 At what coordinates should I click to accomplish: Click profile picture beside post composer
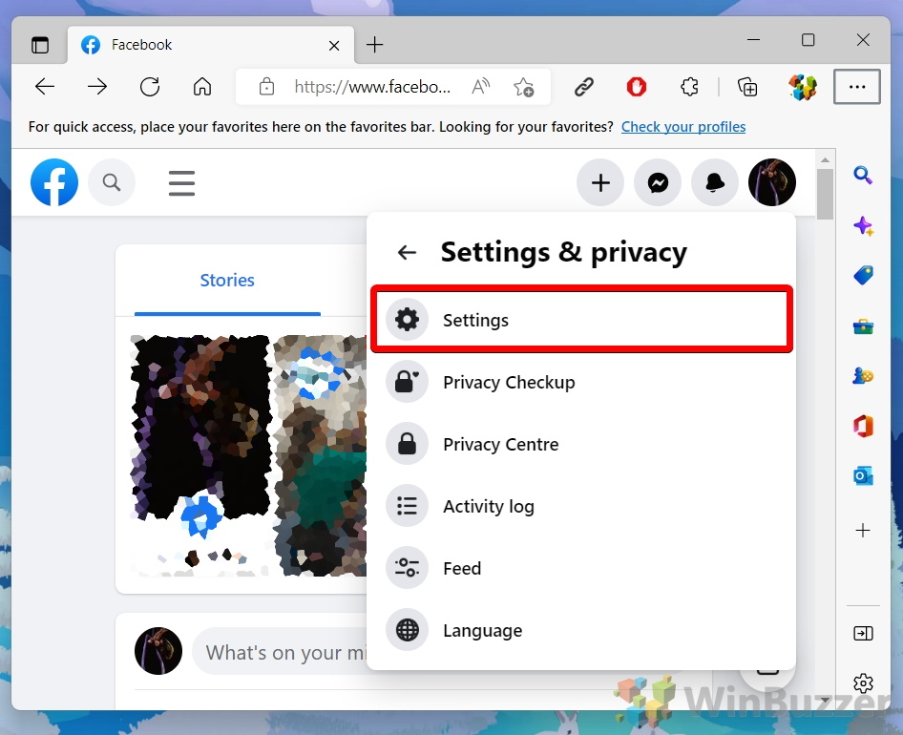158,651
